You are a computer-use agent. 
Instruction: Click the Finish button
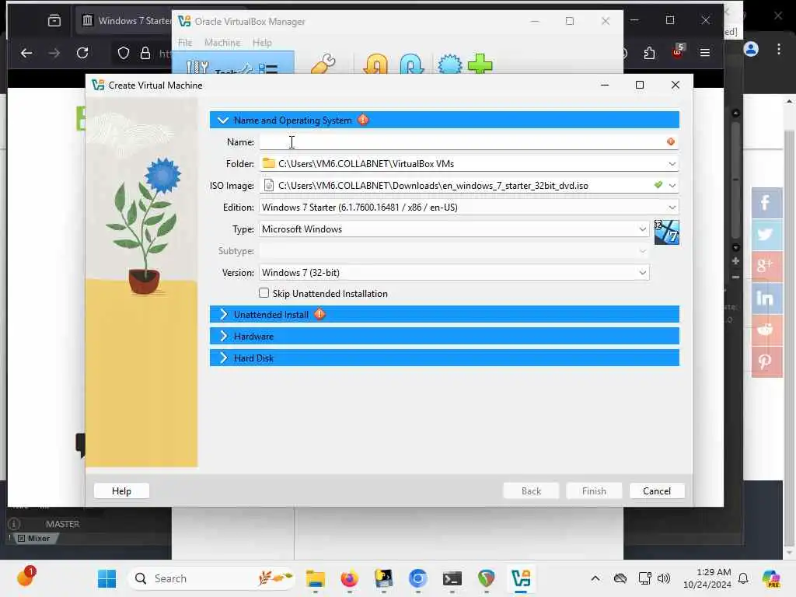594,491
